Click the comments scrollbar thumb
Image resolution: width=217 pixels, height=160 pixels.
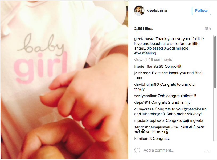point(215,62)
